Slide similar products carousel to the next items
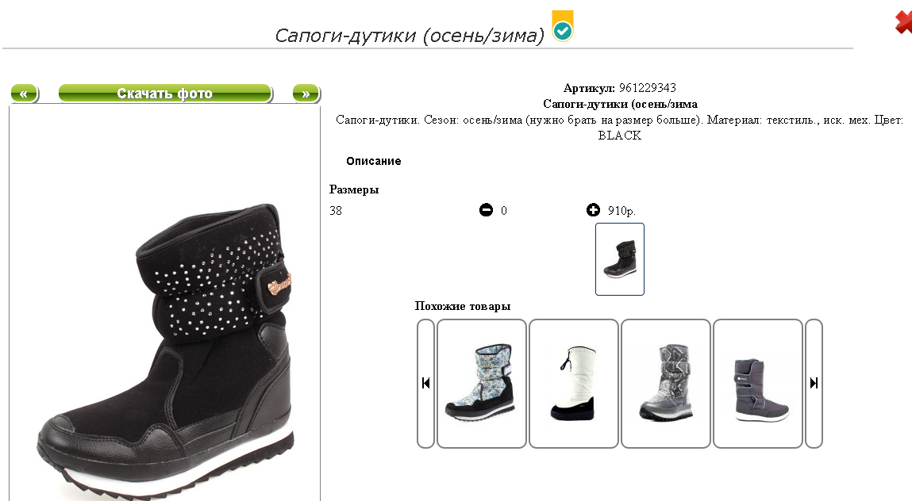Screen dimensions: 912x501 814,383
